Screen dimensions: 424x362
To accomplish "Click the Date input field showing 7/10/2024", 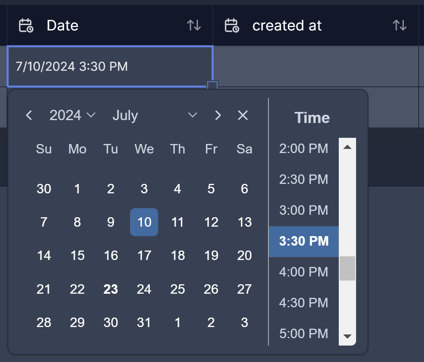I will [x=109, y=66].
